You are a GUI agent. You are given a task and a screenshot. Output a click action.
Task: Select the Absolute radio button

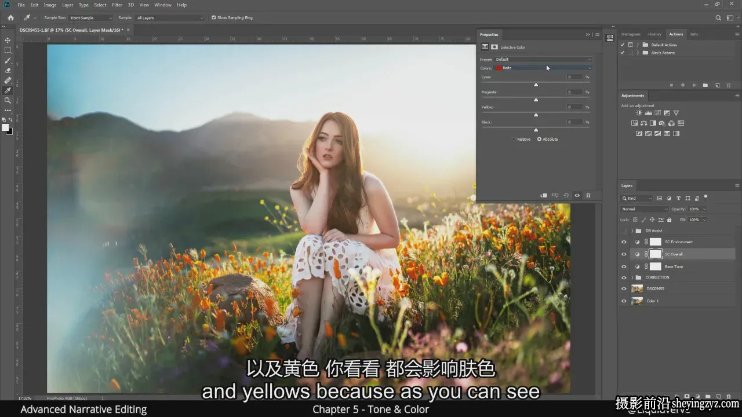click(539, 139)
